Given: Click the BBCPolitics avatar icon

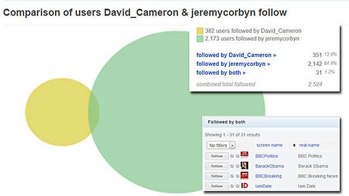Looking at the screenshot, I should (x=244, y=155).
